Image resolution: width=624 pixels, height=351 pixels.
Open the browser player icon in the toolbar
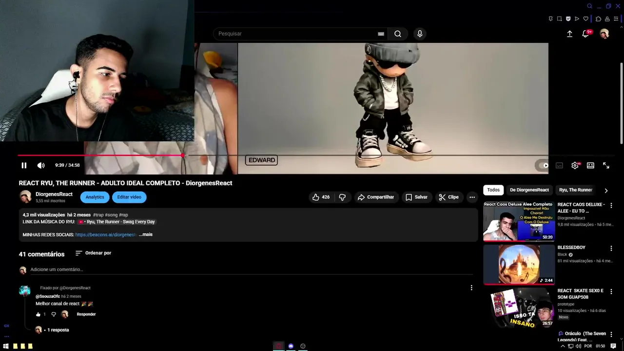click(x=577, y=19)
